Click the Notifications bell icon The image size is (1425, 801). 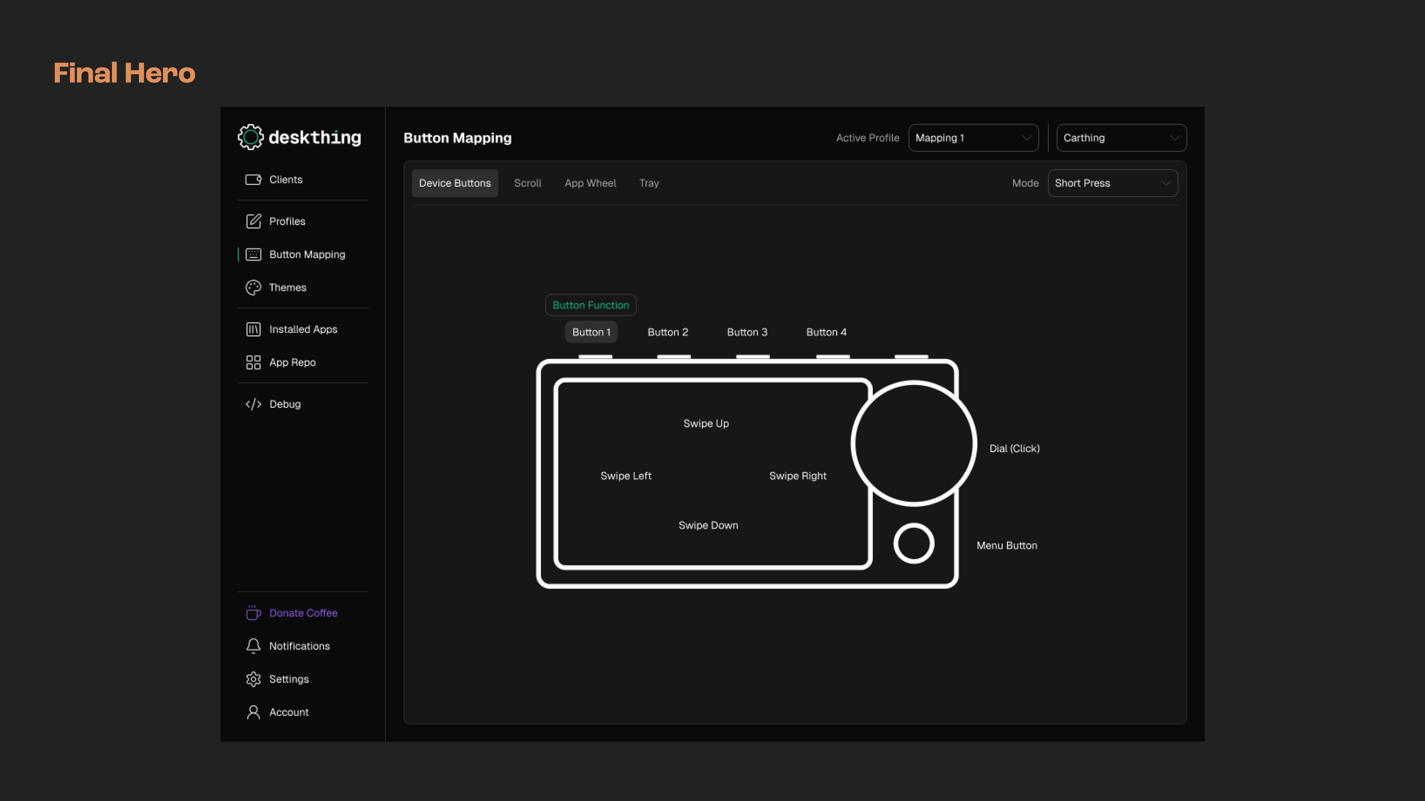(x=253, y=646)
